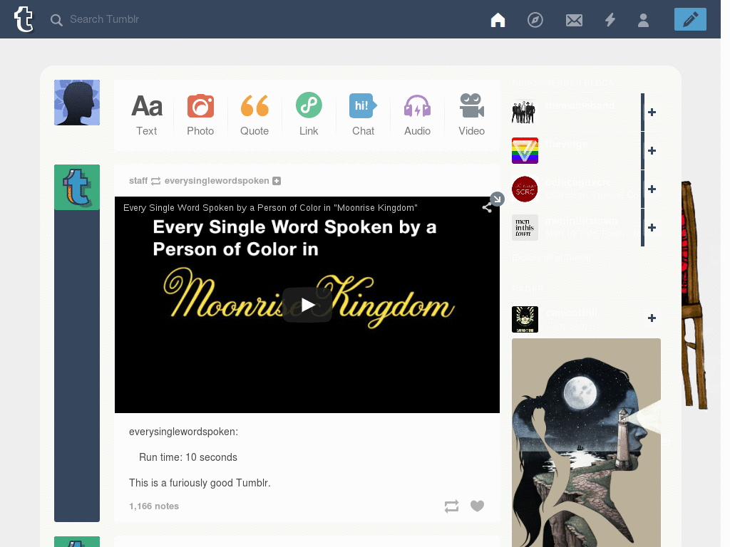Viewport: 730px width, 547px height.
Task: View the 1,166 notes on post
Action: pyautogui.click(x=154, y=506)
